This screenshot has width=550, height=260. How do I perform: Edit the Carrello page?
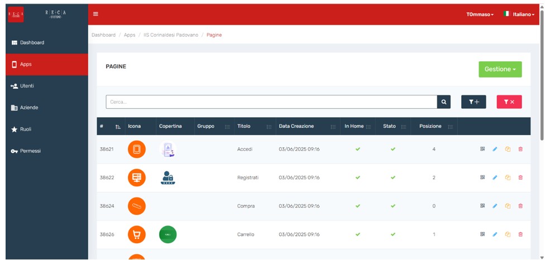[x=495, y=234]
